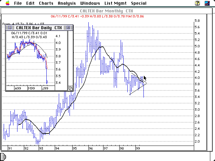Click the 2.8 price label on Monthly axis
The width and height of the screenshot is (215, 161).
(x=197, y=116)
